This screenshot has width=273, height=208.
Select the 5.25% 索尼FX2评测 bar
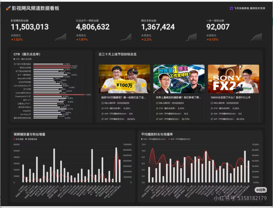pyautogui.click(x=52, y=68)
